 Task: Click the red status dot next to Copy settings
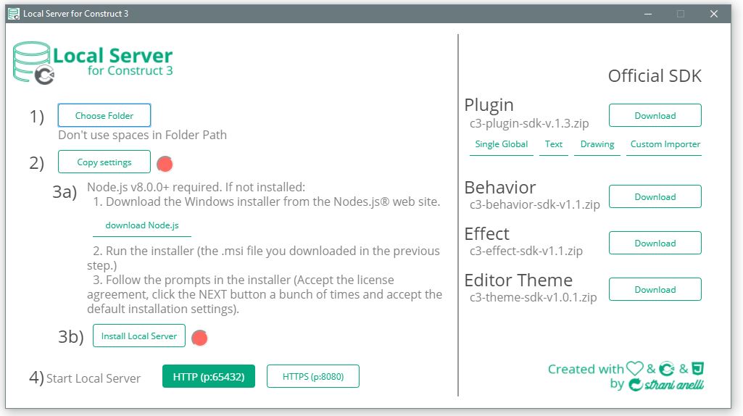pyautogui.click(x=165, y=164)
